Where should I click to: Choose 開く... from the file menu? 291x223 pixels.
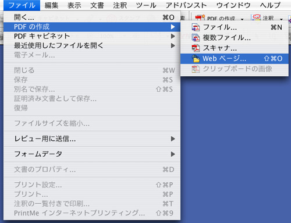coord(92,17)
